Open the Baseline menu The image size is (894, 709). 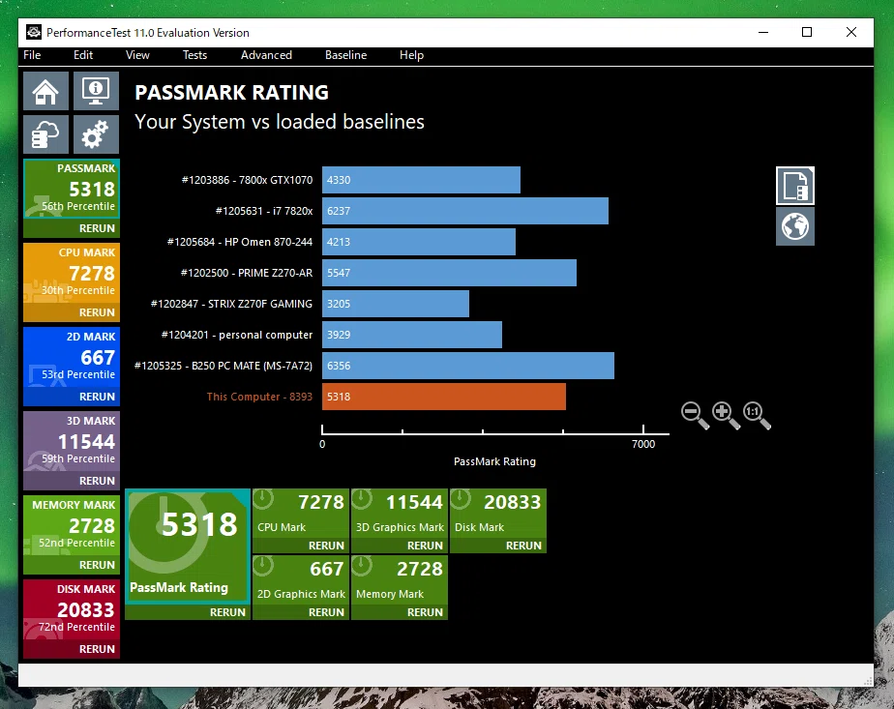tap(346, 55)
